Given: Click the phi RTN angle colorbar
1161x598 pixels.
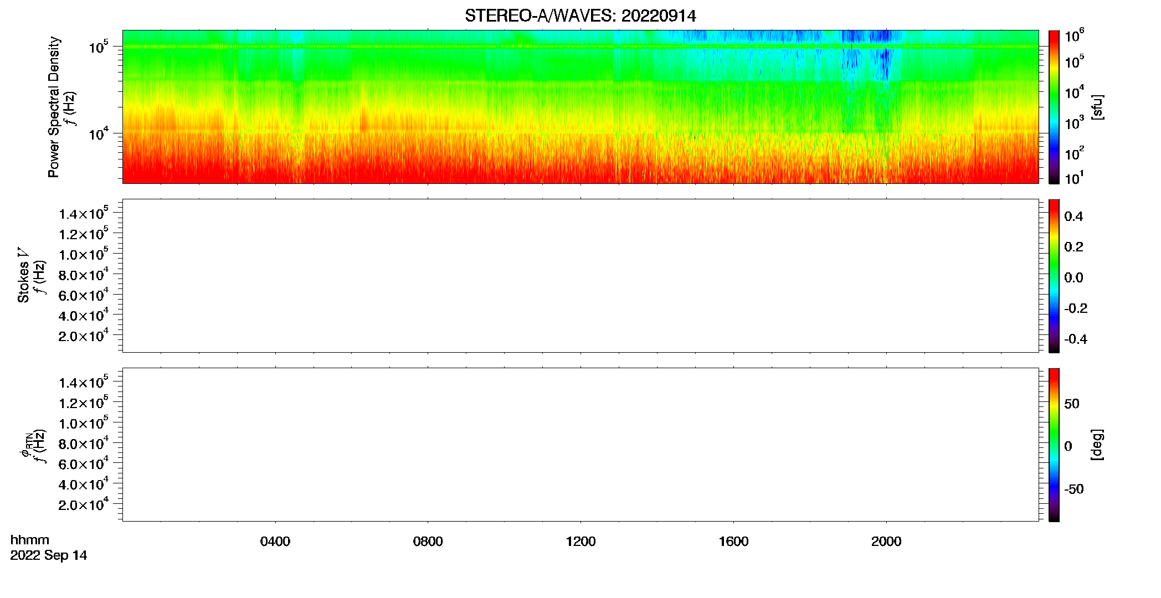Looking at the screenshot, I should point(1054,445).
